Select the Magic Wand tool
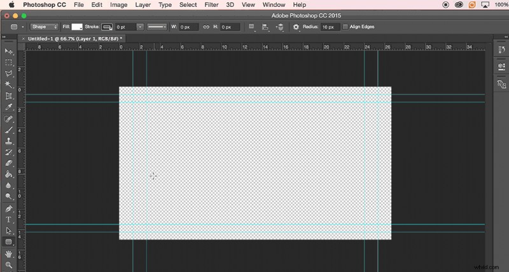 tap(9, 85)
